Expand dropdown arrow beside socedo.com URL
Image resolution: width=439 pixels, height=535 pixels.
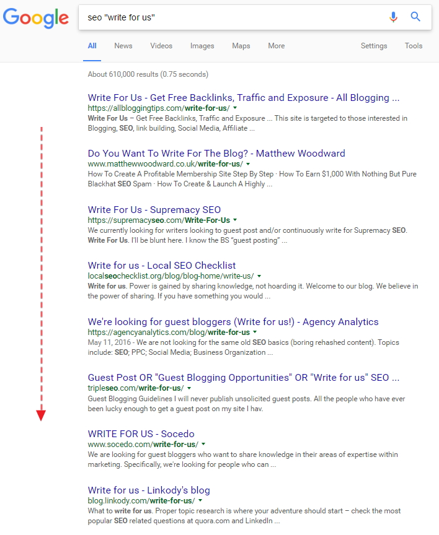[x=203, y=444]
